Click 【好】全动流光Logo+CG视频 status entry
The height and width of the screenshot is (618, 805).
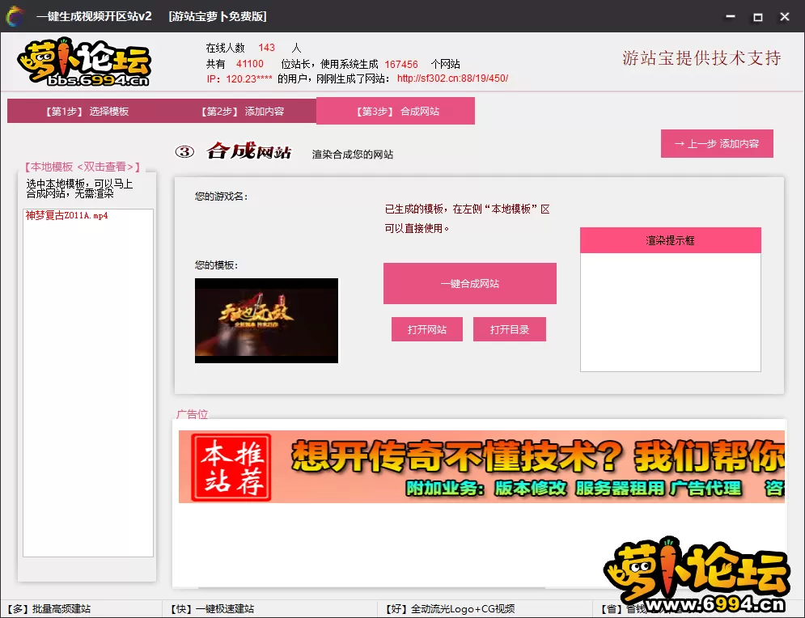click(x=450, y=609)
